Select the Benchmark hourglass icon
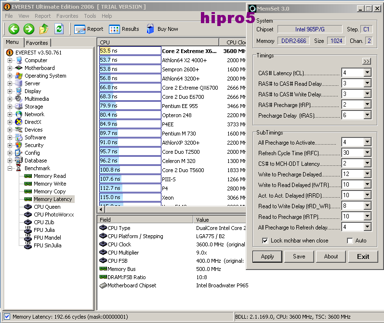 [19, 168]
